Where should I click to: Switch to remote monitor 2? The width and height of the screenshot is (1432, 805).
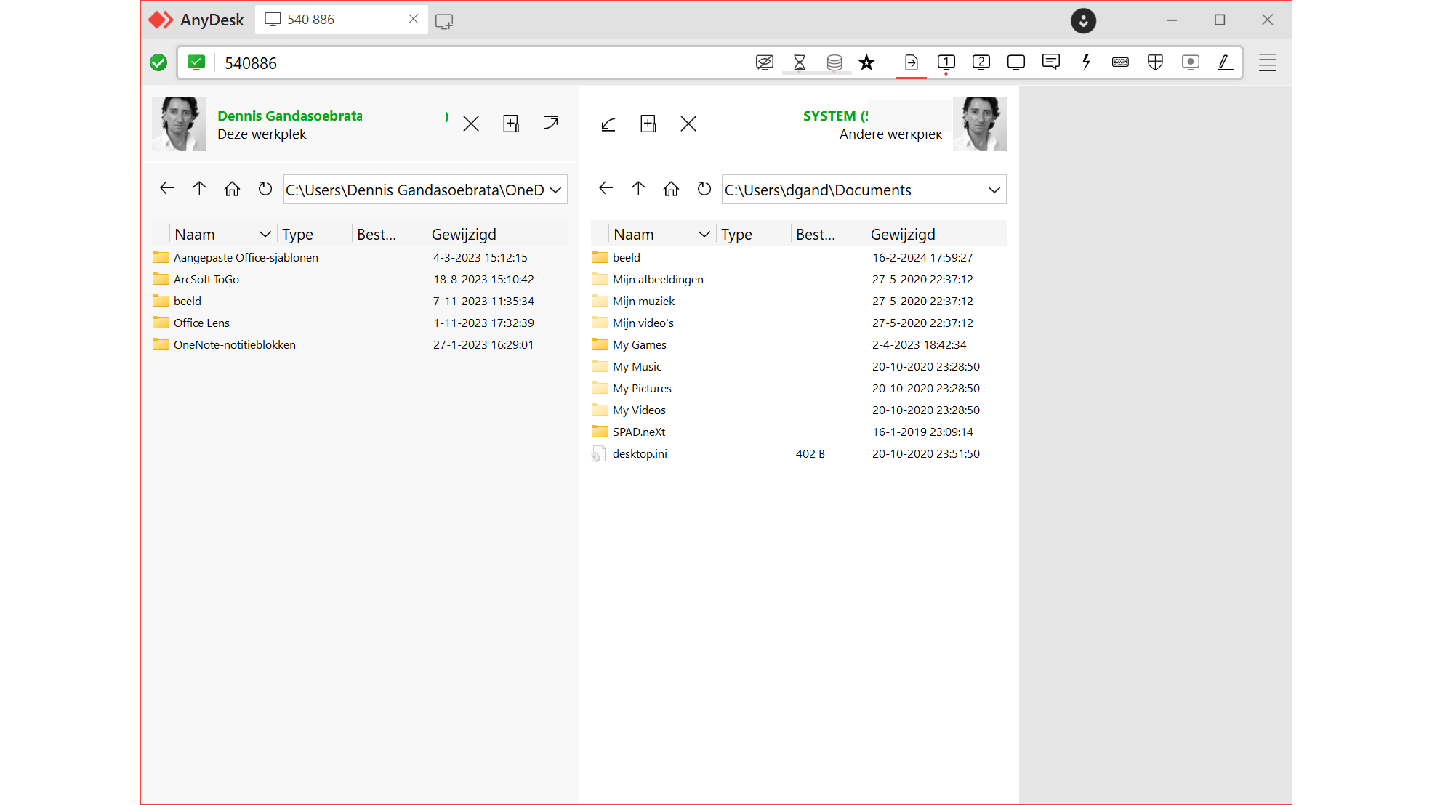tap(981, 62)
